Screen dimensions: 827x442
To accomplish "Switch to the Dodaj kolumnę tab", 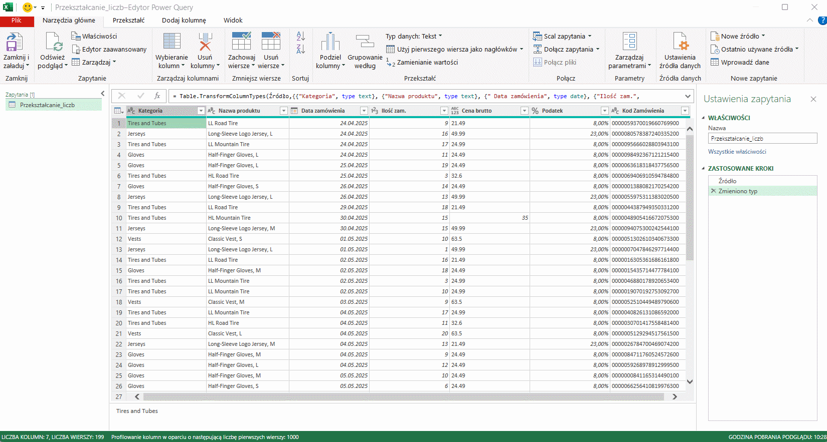I will (184, 21).
